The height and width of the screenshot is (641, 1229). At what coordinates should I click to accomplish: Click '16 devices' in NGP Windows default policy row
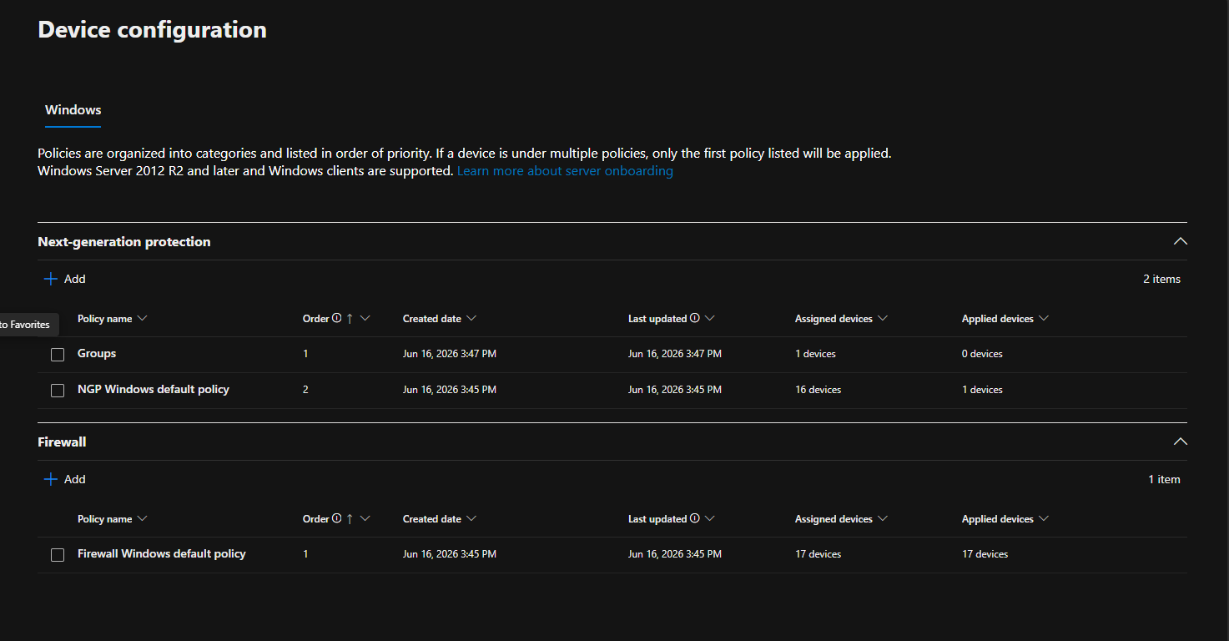[818, 390]
